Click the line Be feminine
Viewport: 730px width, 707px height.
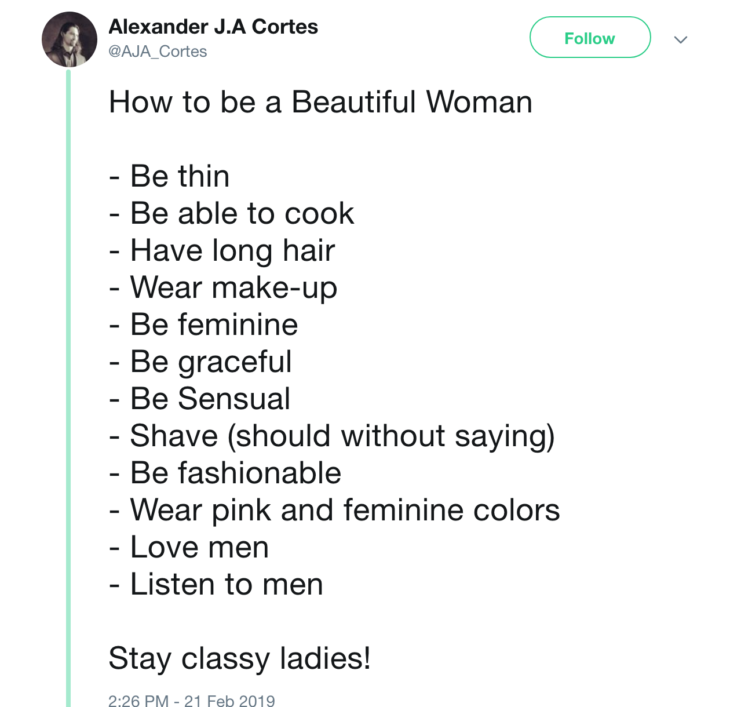click(x=203, y=325)
